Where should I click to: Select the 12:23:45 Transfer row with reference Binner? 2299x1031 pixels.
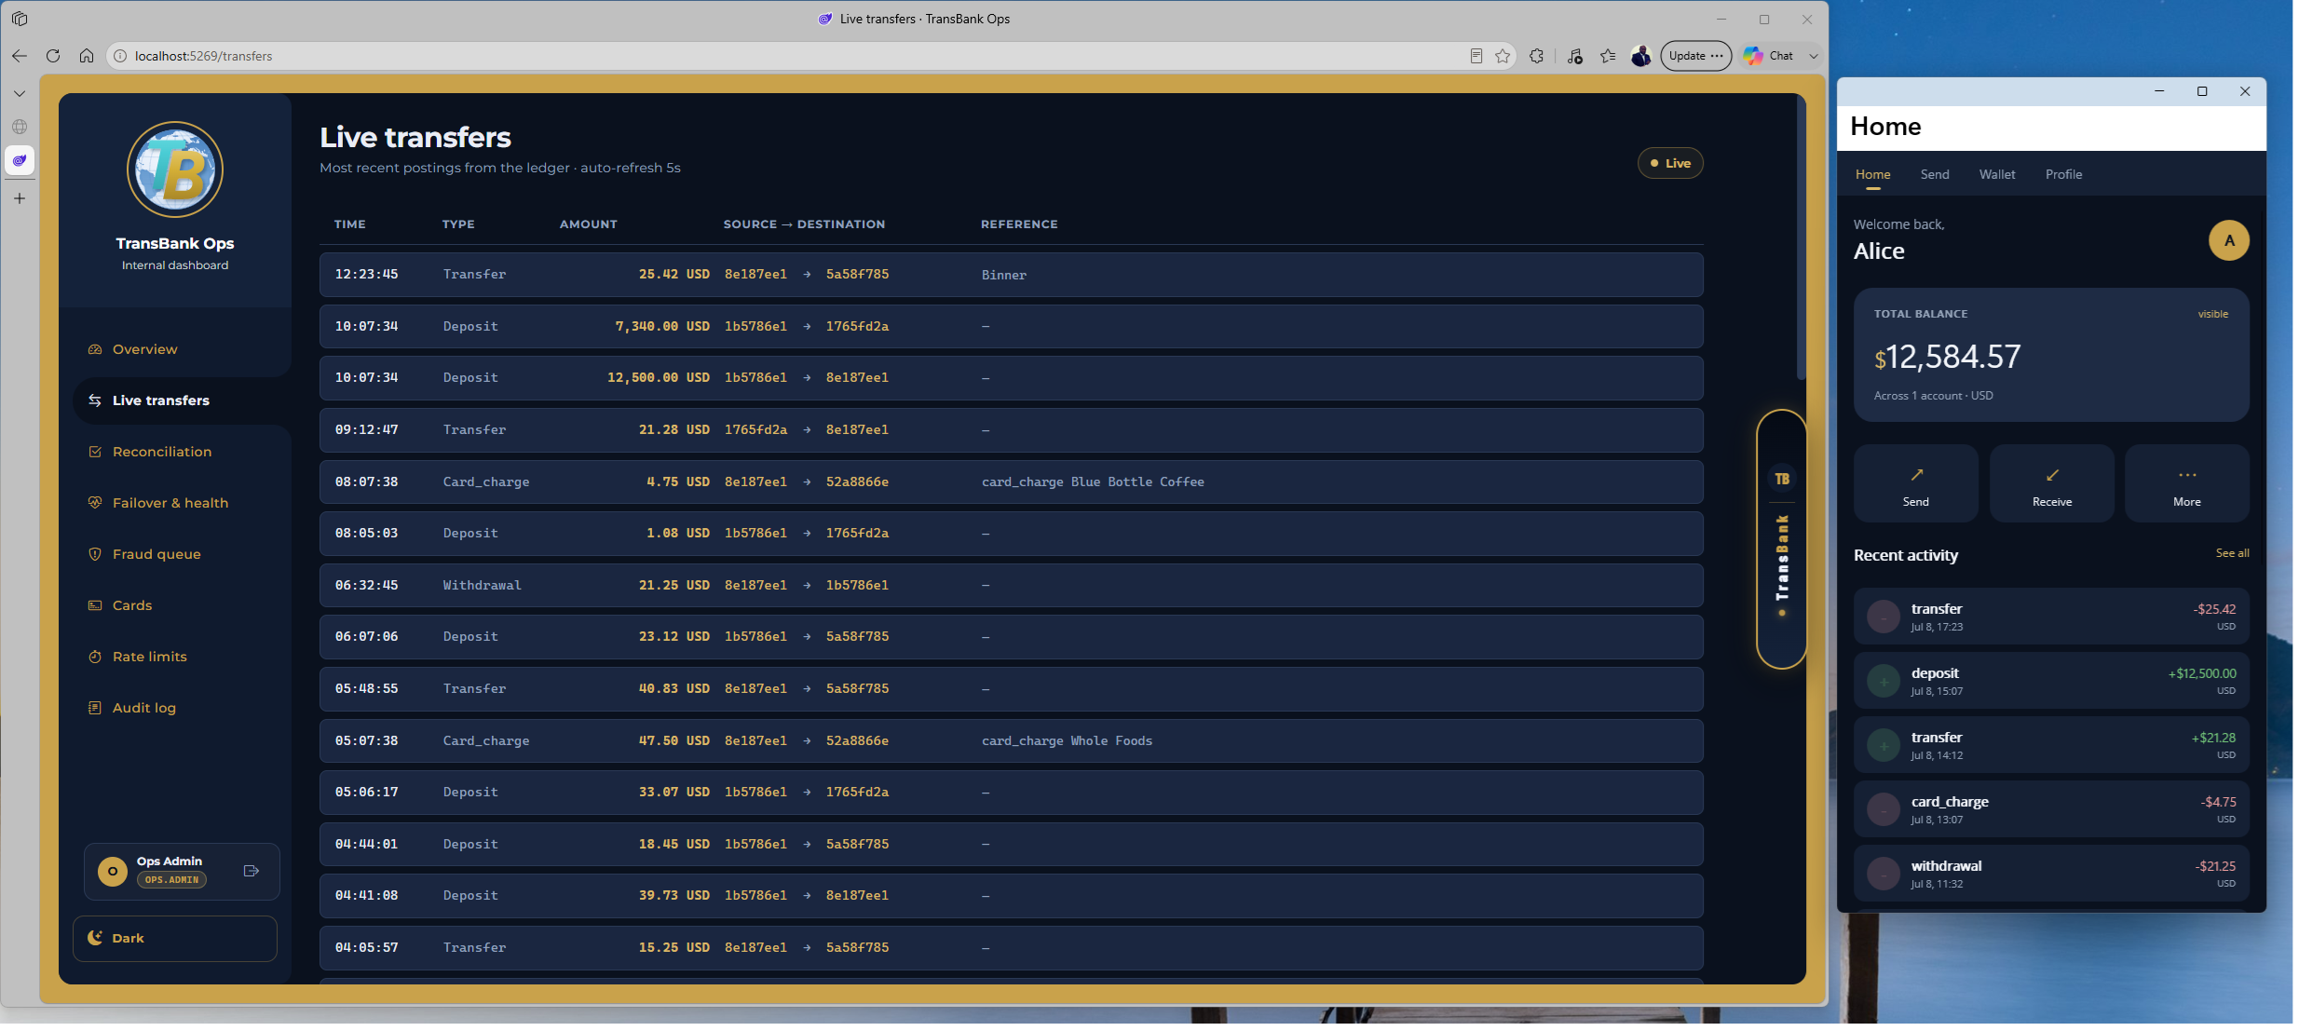pos(1011,275)
